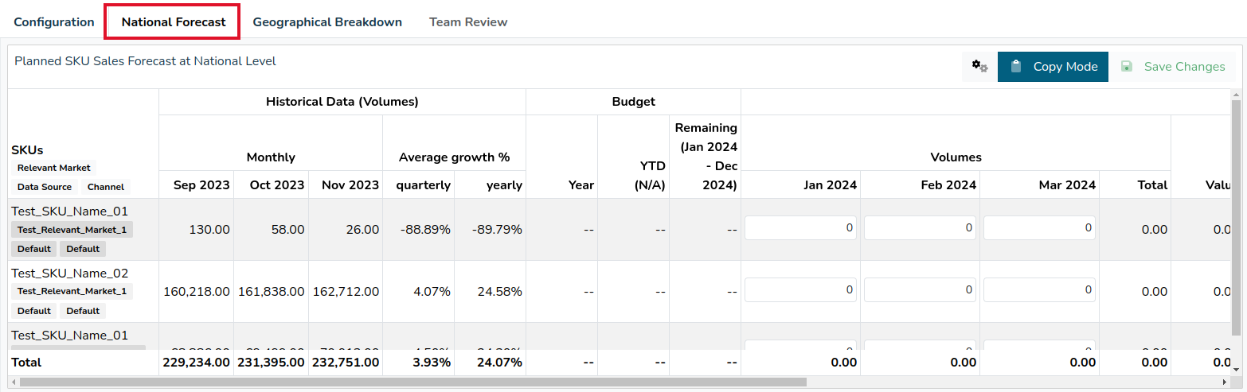Click the horizontal scrollbar left arrow
The image size is (1247, 392).
point(14,382)
